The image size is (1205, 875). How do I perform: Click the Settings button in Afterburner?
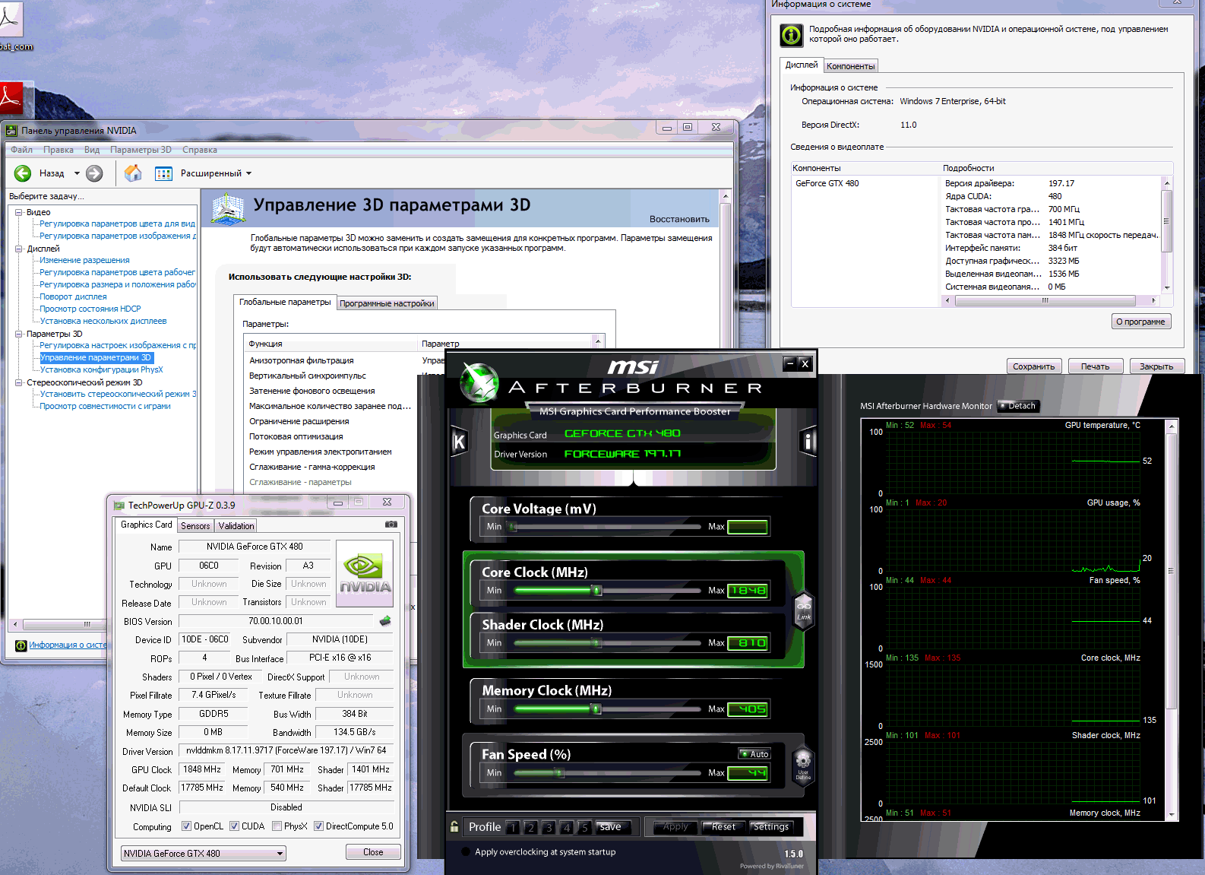(x=770, y=827)
